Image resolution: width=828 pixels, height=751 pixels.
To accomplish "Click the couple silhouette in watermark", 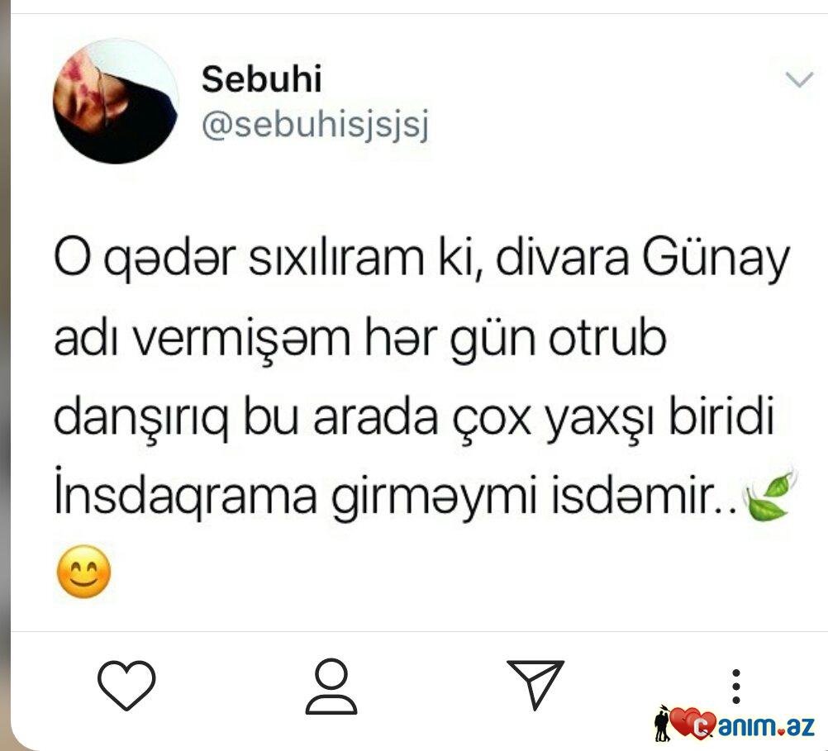I will click(662, 724).
